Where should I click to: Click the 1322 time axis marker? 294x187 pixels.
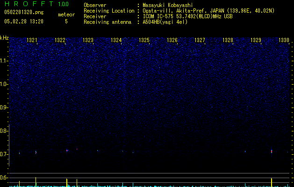pos(60,40)
